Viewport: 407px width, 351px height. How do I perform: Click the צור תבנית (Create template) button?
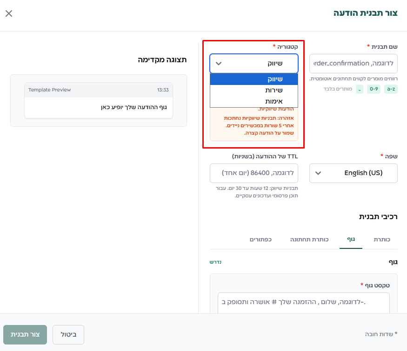click(x=25, y=334)
